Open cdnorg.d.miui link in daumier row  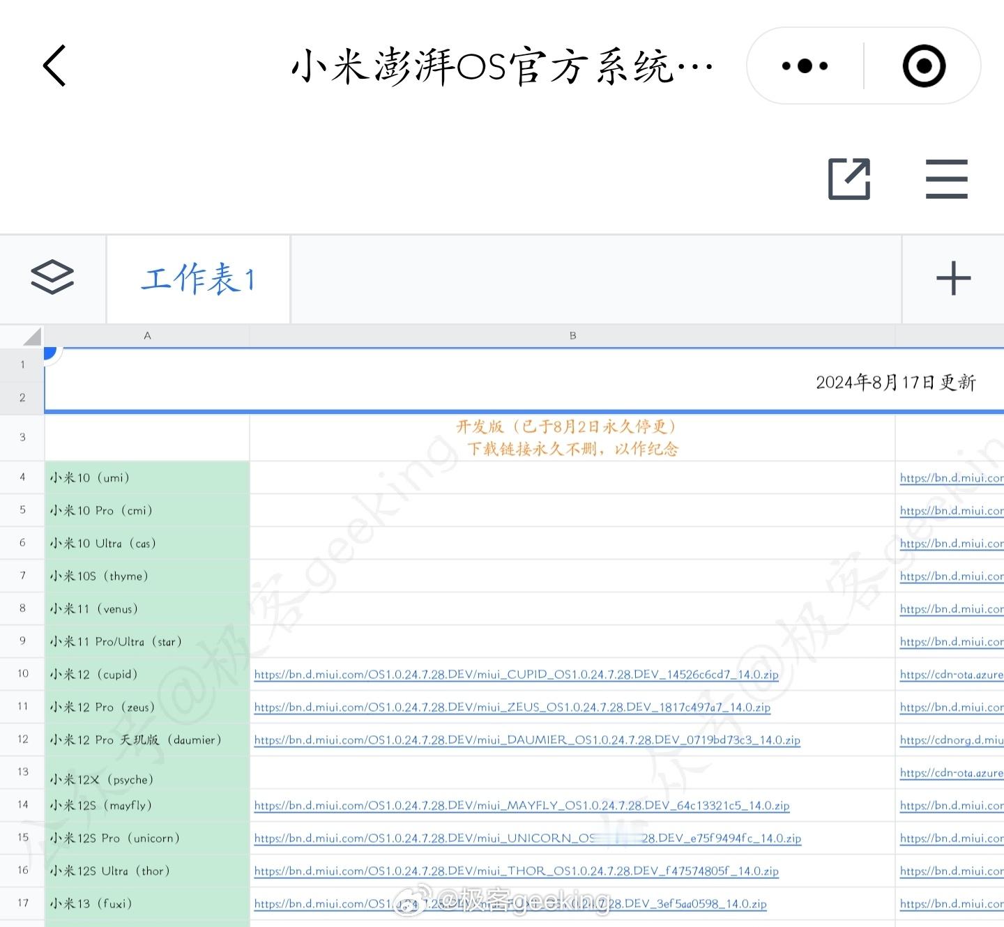tap(952, 740)
